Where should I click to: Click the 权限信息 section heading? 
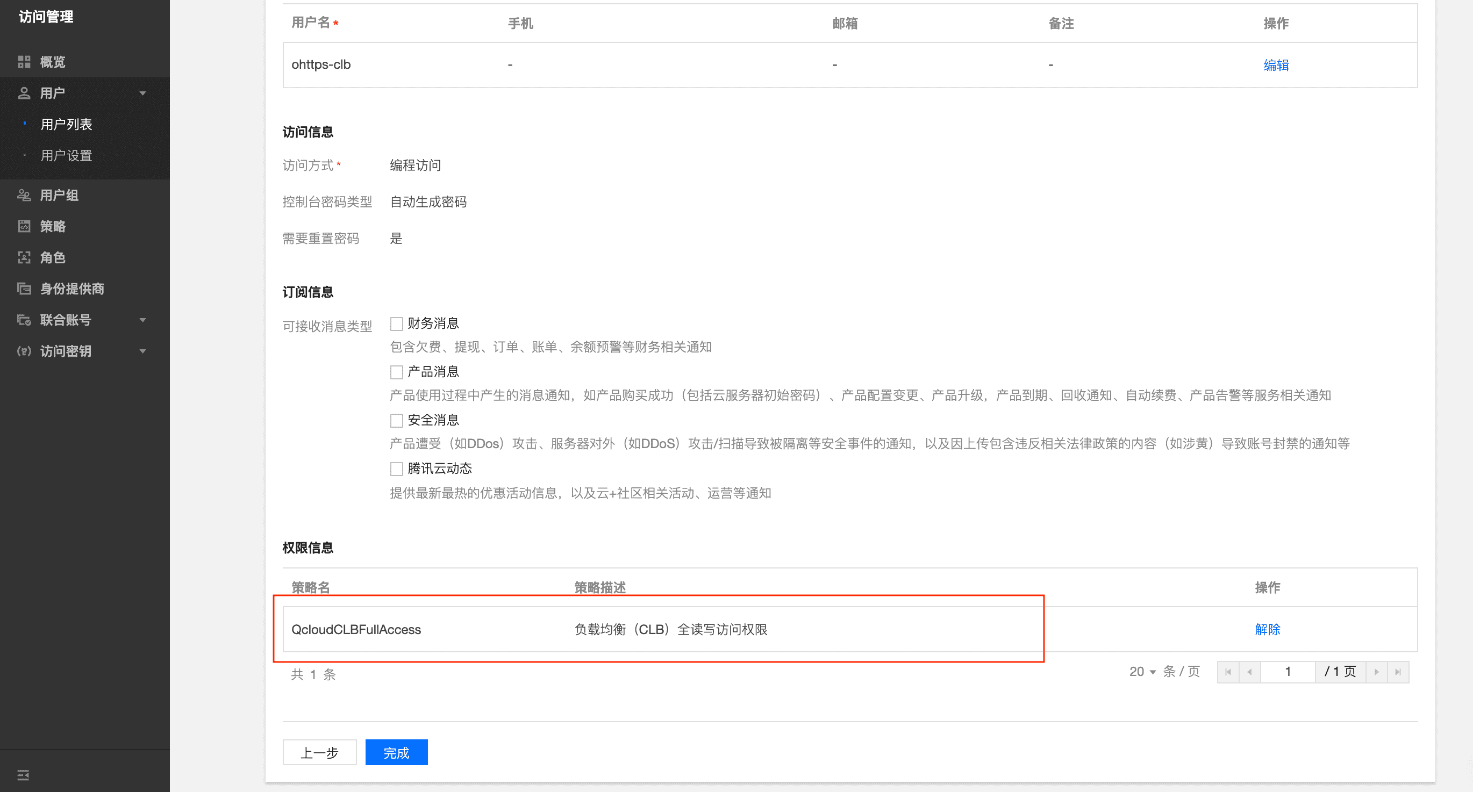308,548
